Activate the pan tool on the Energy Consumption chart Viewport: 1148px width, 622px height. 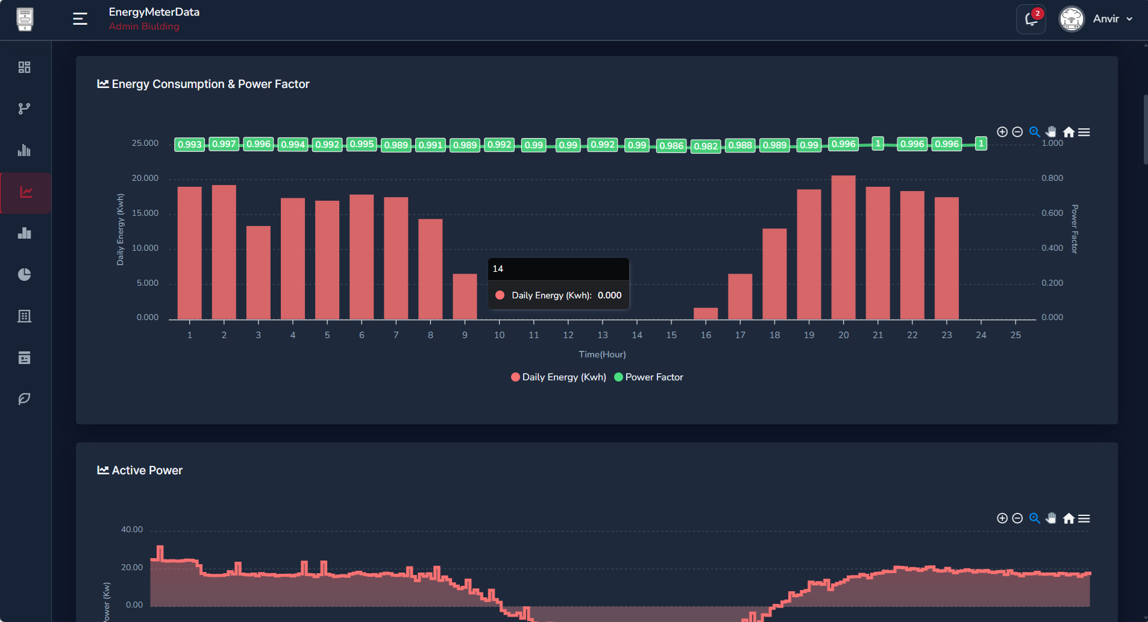coord(1050,131)
